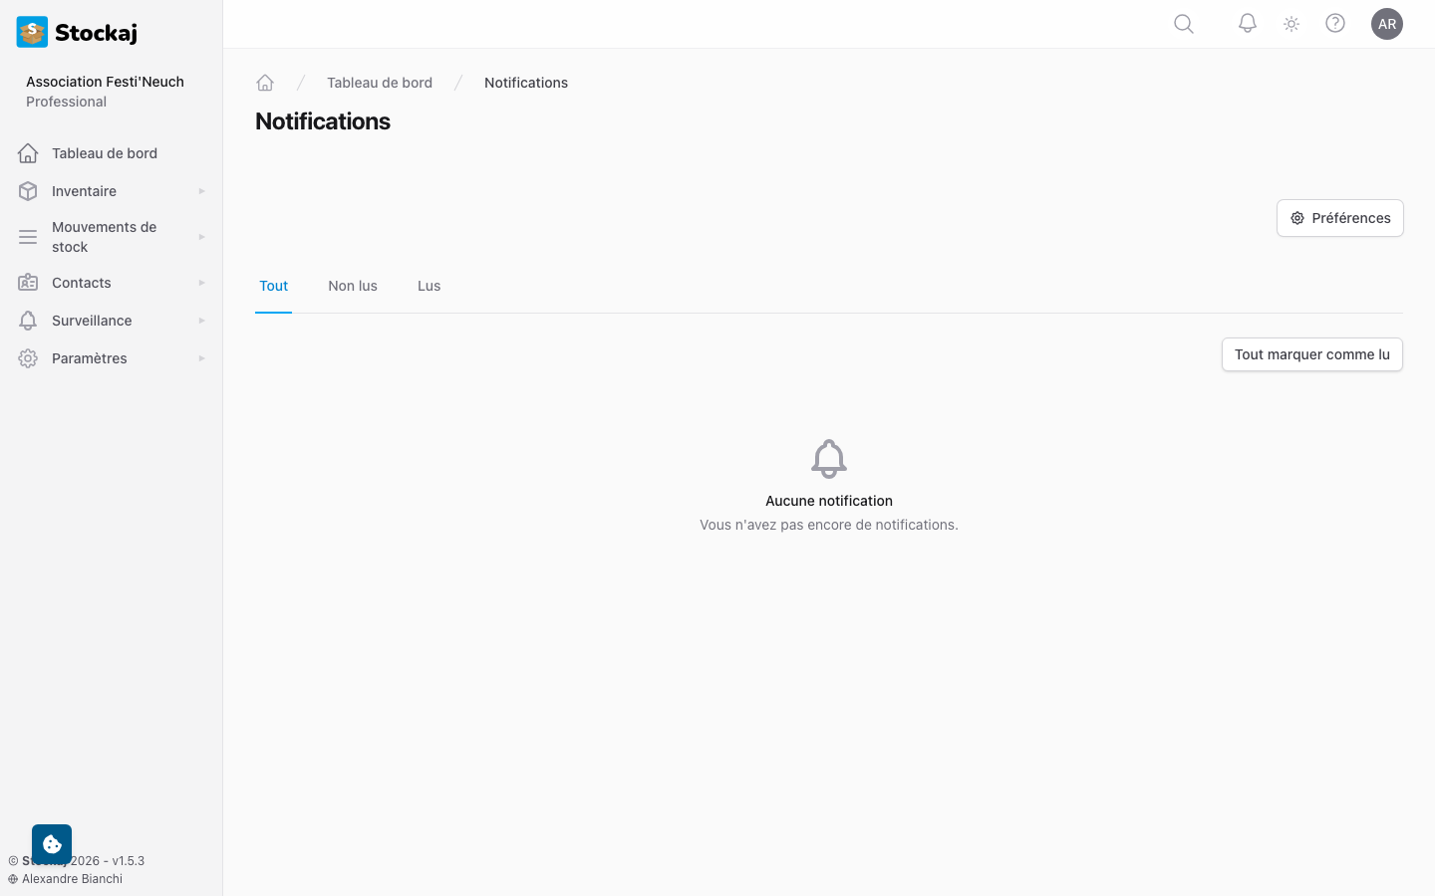Expand the Paramètres submenu arrow

point(201,358)
